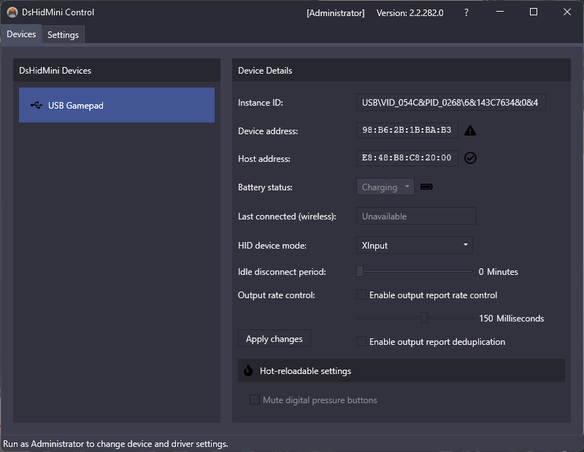Click the Host address field
The width and height of the screenshot is (584, 452).
click(x=407, y=157)
